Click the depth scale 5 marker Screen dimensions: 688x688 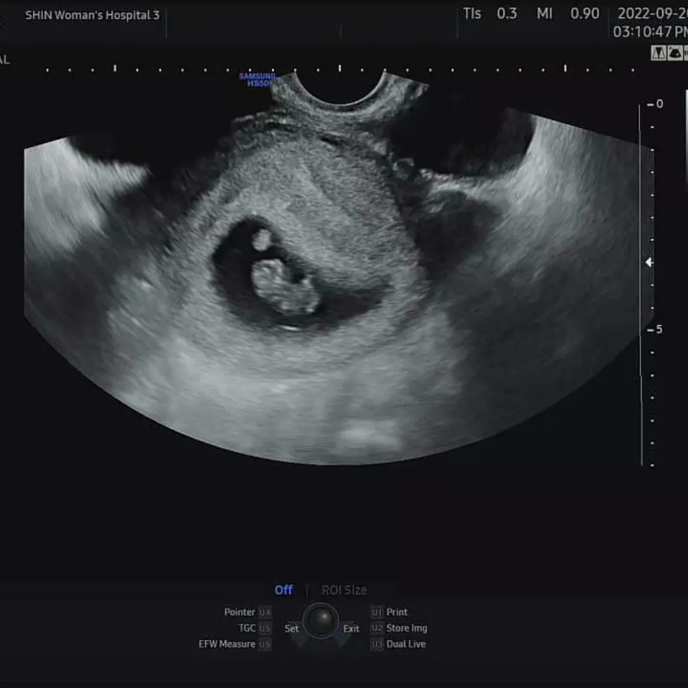(x=655, y=329)
